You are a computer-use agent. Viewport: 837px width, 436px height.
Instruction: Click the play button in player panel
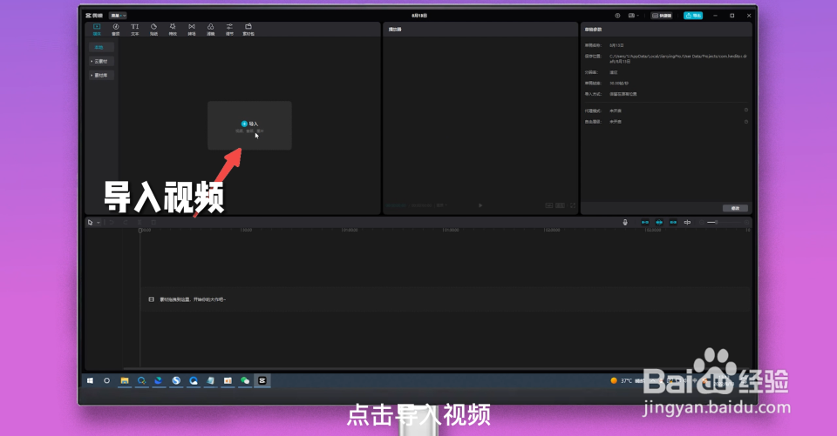pos(480,205)
